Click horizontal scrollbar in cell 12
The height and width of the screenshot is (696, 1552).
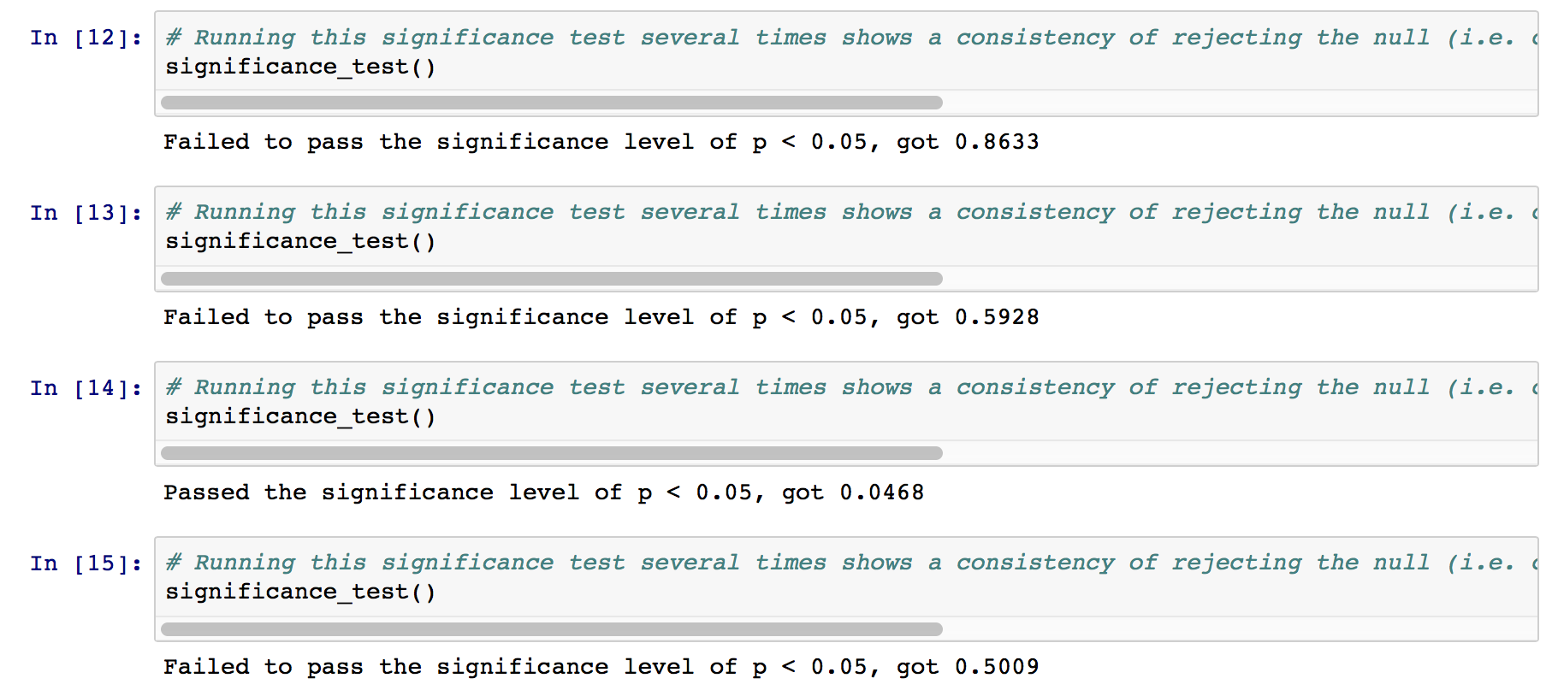[x=552, y=103]
